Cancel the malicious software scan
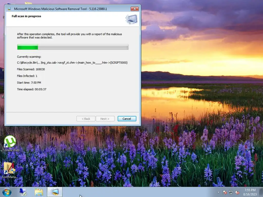 pyautogui.click(x=127, y=119)
